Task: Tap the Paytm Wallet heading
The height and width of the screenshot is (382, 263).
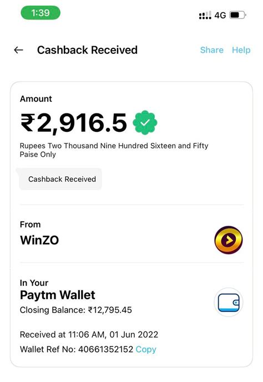Action: pos(58,295)
